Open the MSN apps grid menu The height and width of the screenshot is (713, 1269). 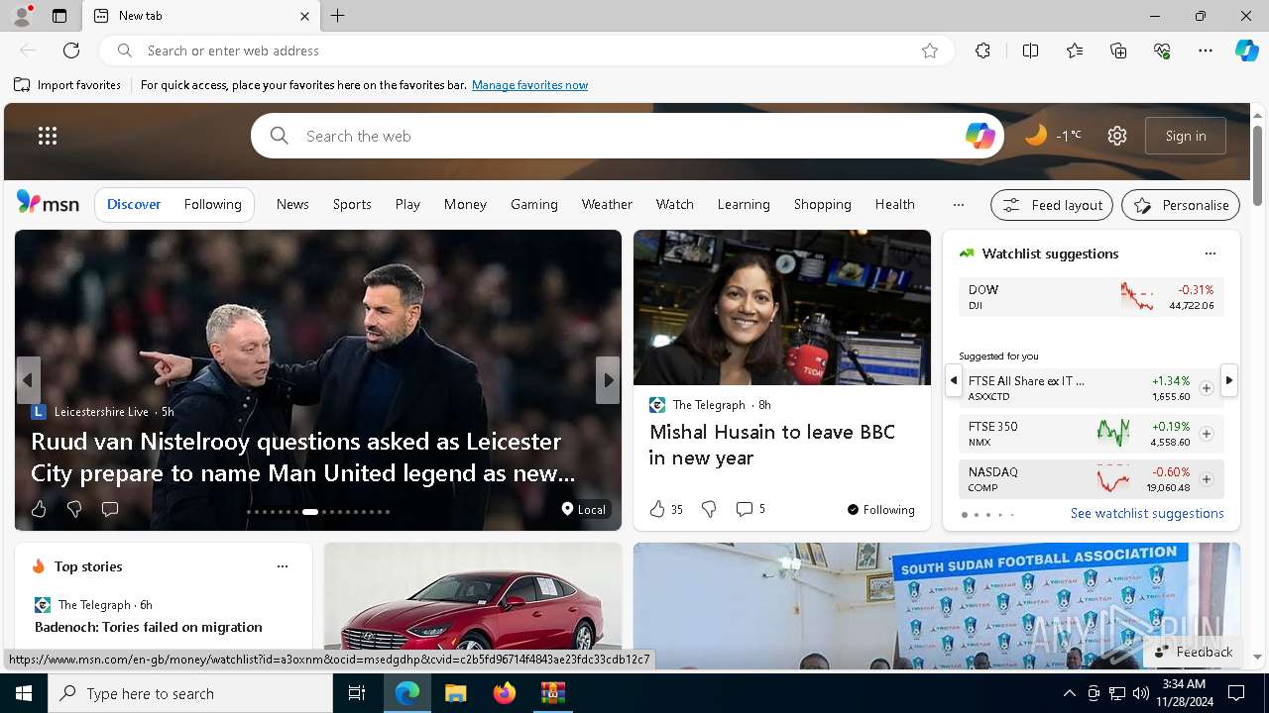pyautogui.click(x=48, y=136)
